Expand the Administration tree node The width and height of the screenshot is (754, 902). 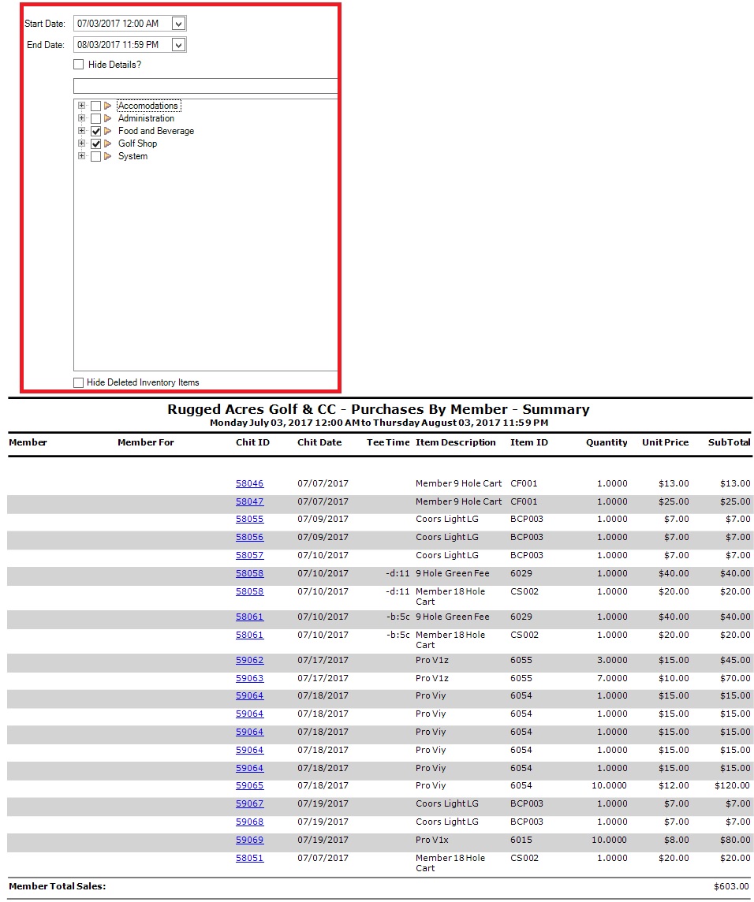81,118
